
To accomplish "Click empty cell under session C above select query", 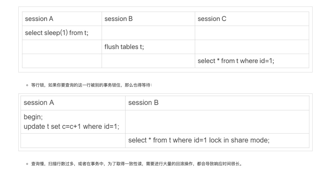I will point(252,47).
